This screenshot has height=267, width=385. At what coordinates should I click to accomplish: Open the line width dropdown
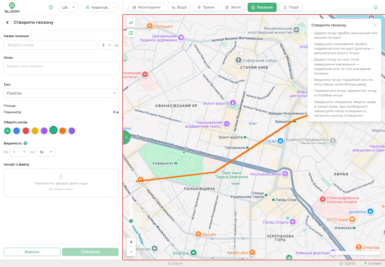106,45
